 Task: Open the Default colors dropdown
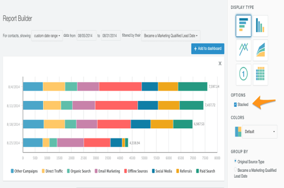260,131
